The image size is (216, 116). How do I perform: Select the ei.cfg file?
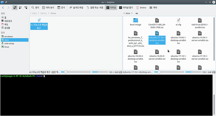178,22
